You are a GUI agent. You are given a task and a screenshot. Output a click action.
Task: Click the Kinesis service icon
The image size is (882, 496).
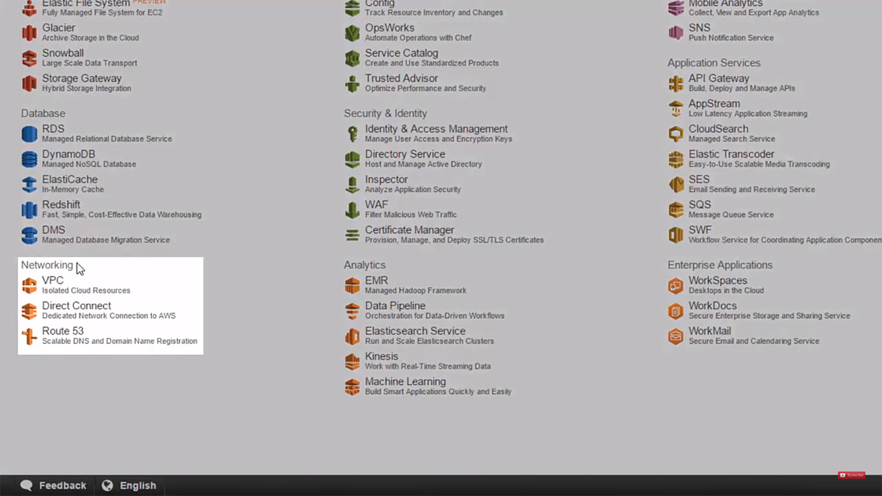352,361
